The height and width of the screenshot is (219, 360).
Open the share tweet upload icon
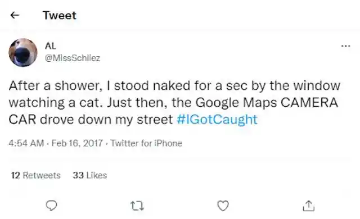[x=309, y=206]
